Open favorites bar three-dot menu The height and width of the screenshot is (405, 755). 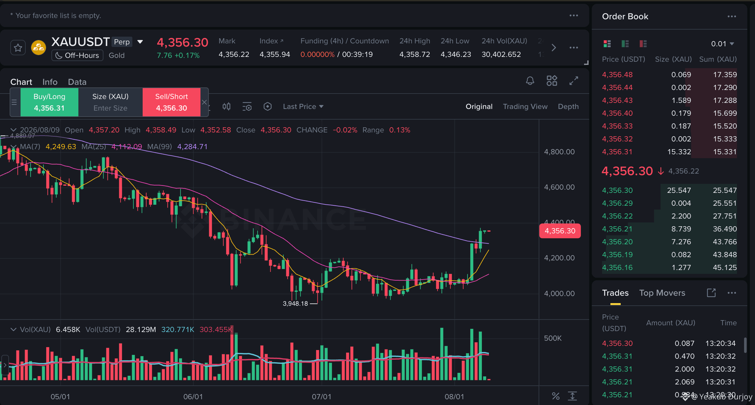pyautogui.click(x=574, y=15)
